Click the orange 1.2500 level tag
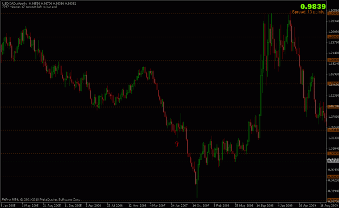 click(x=333, y=37)
